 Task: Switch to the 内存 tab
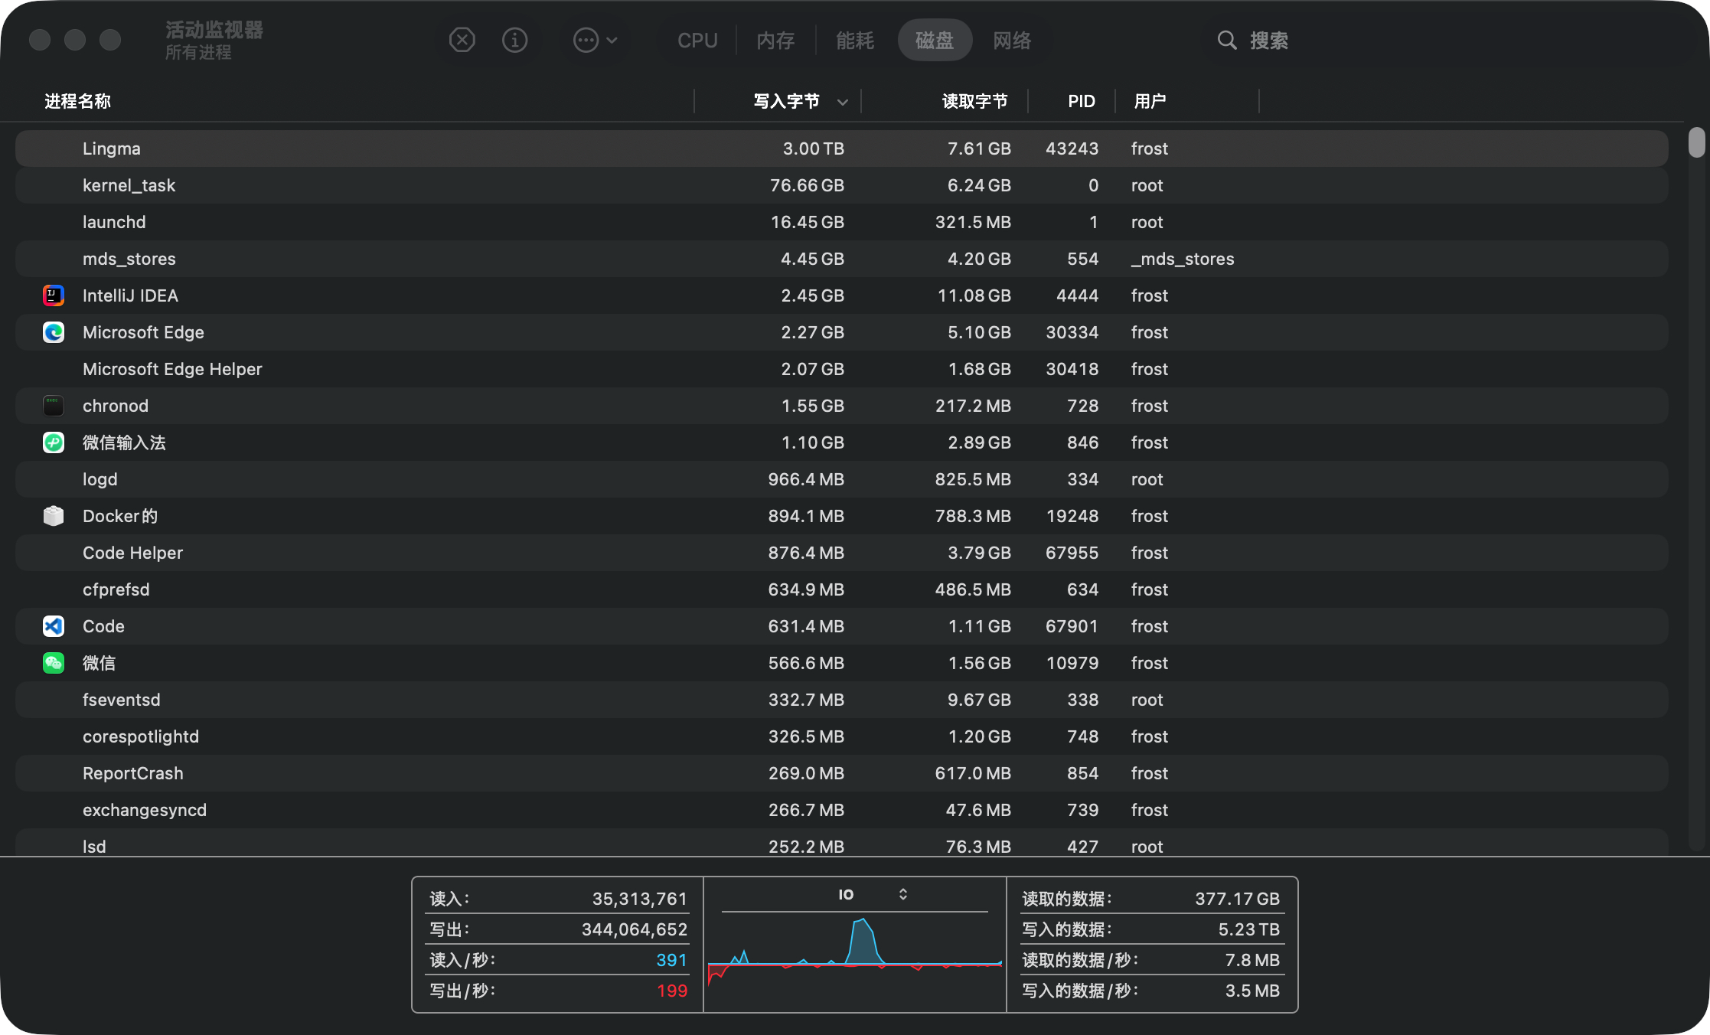click(x=775, y=40)
